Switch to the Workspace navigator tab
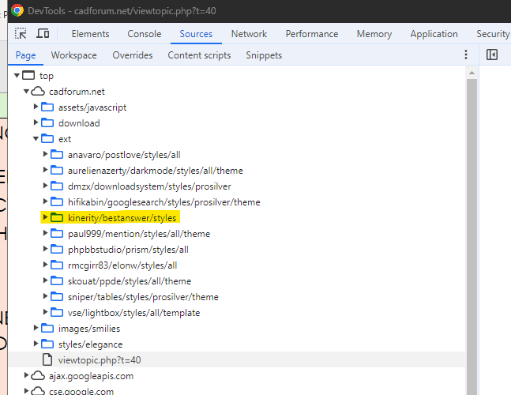Screen dimensions: 511x395 coord(73,55)
